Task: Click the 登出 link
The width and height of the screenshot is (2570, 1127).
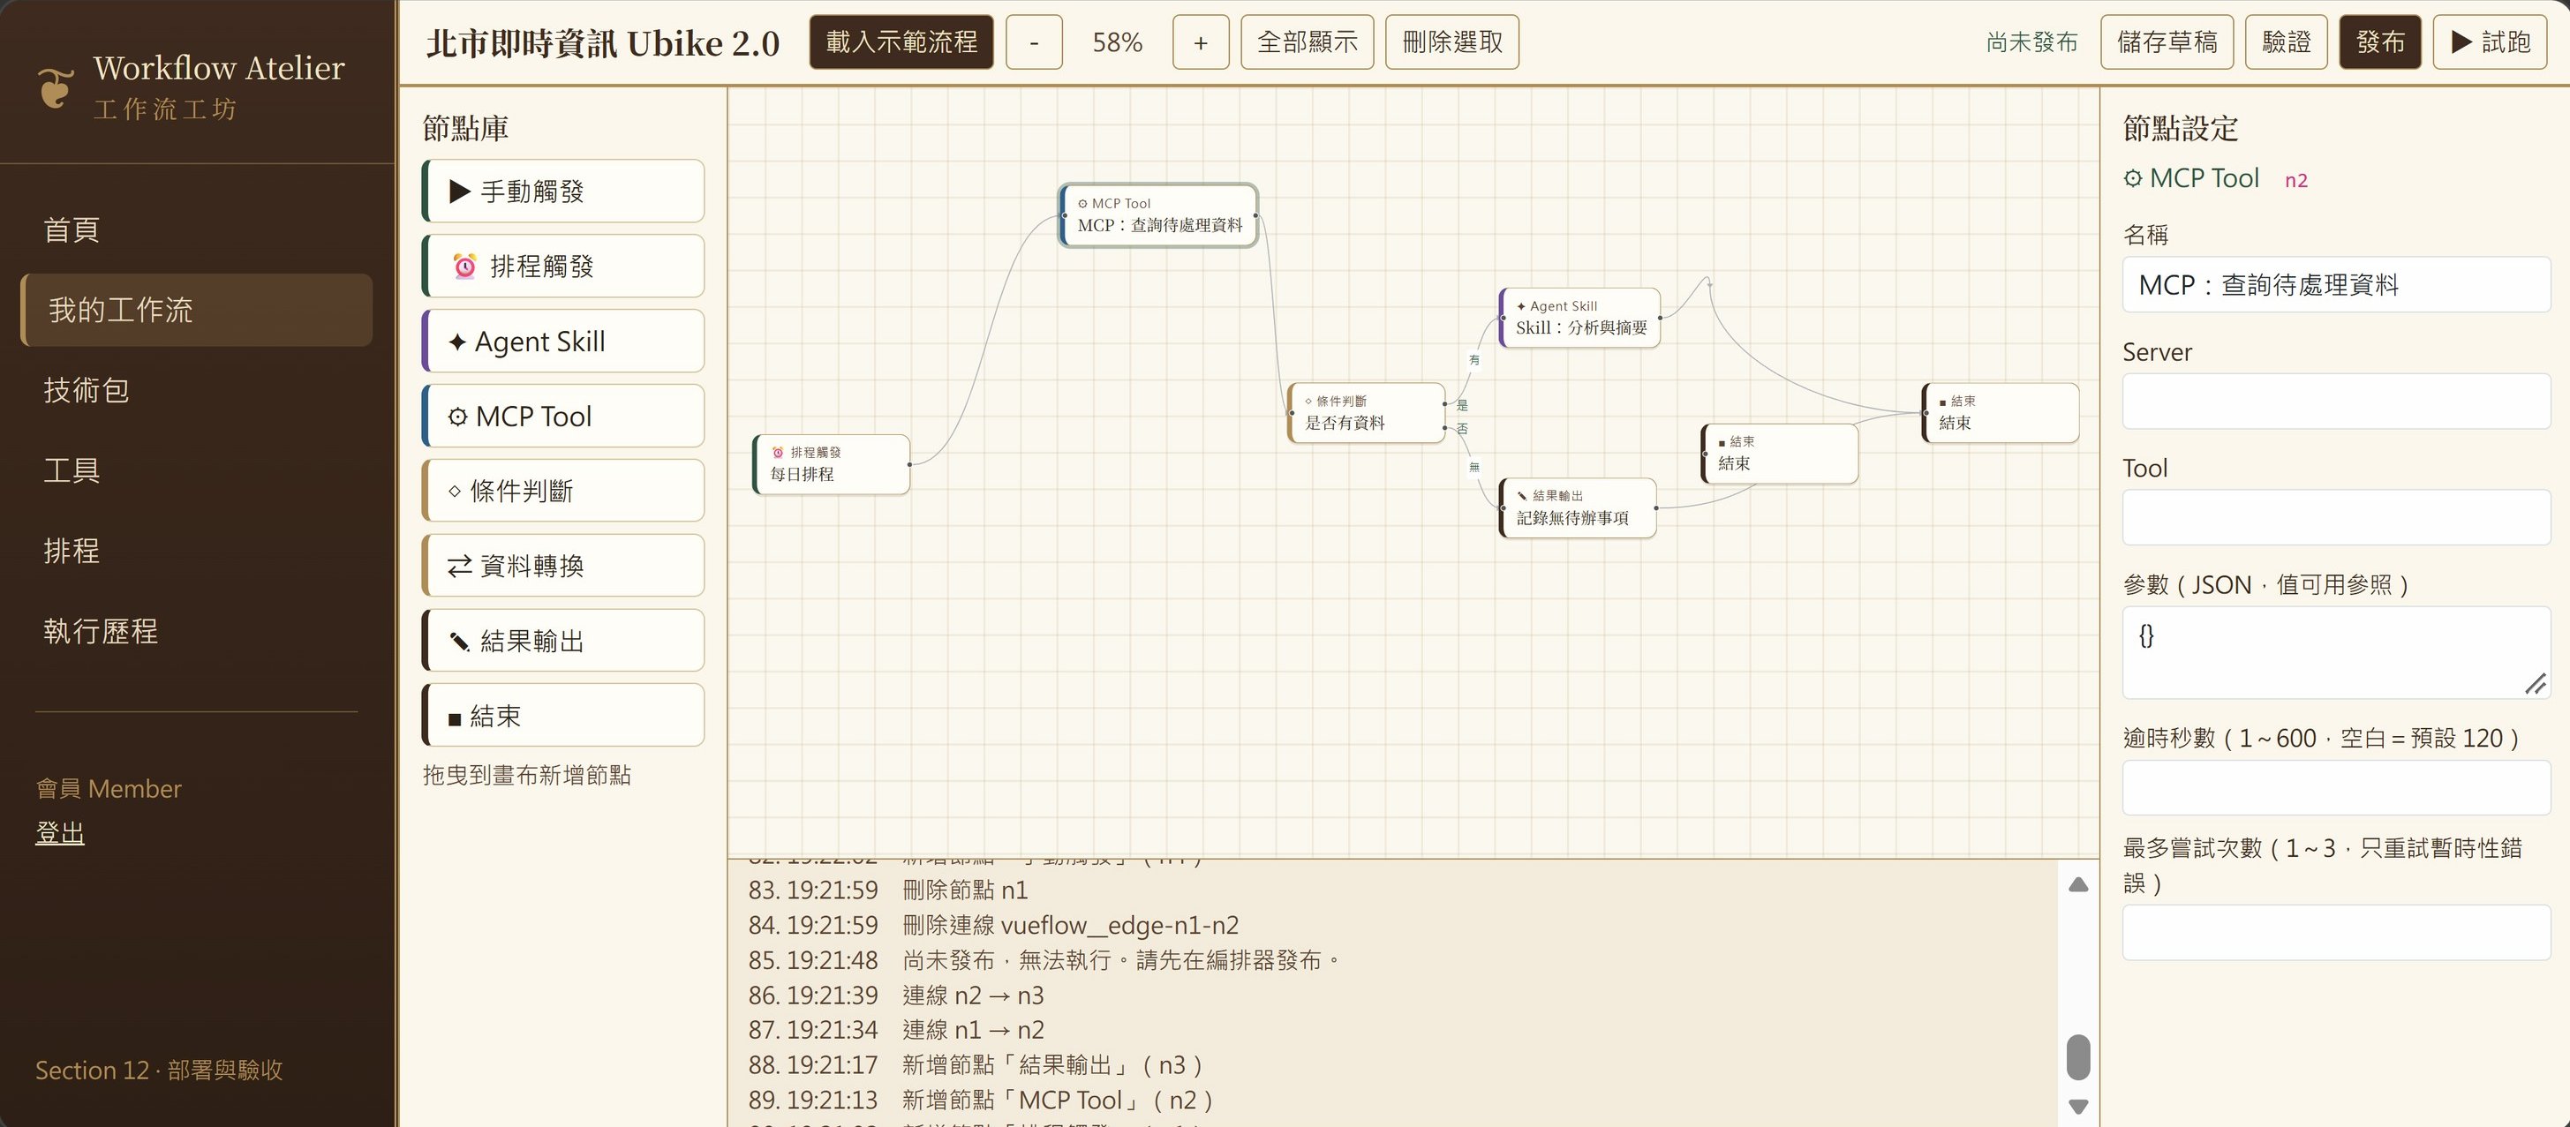Action: [x=60, y=833]
